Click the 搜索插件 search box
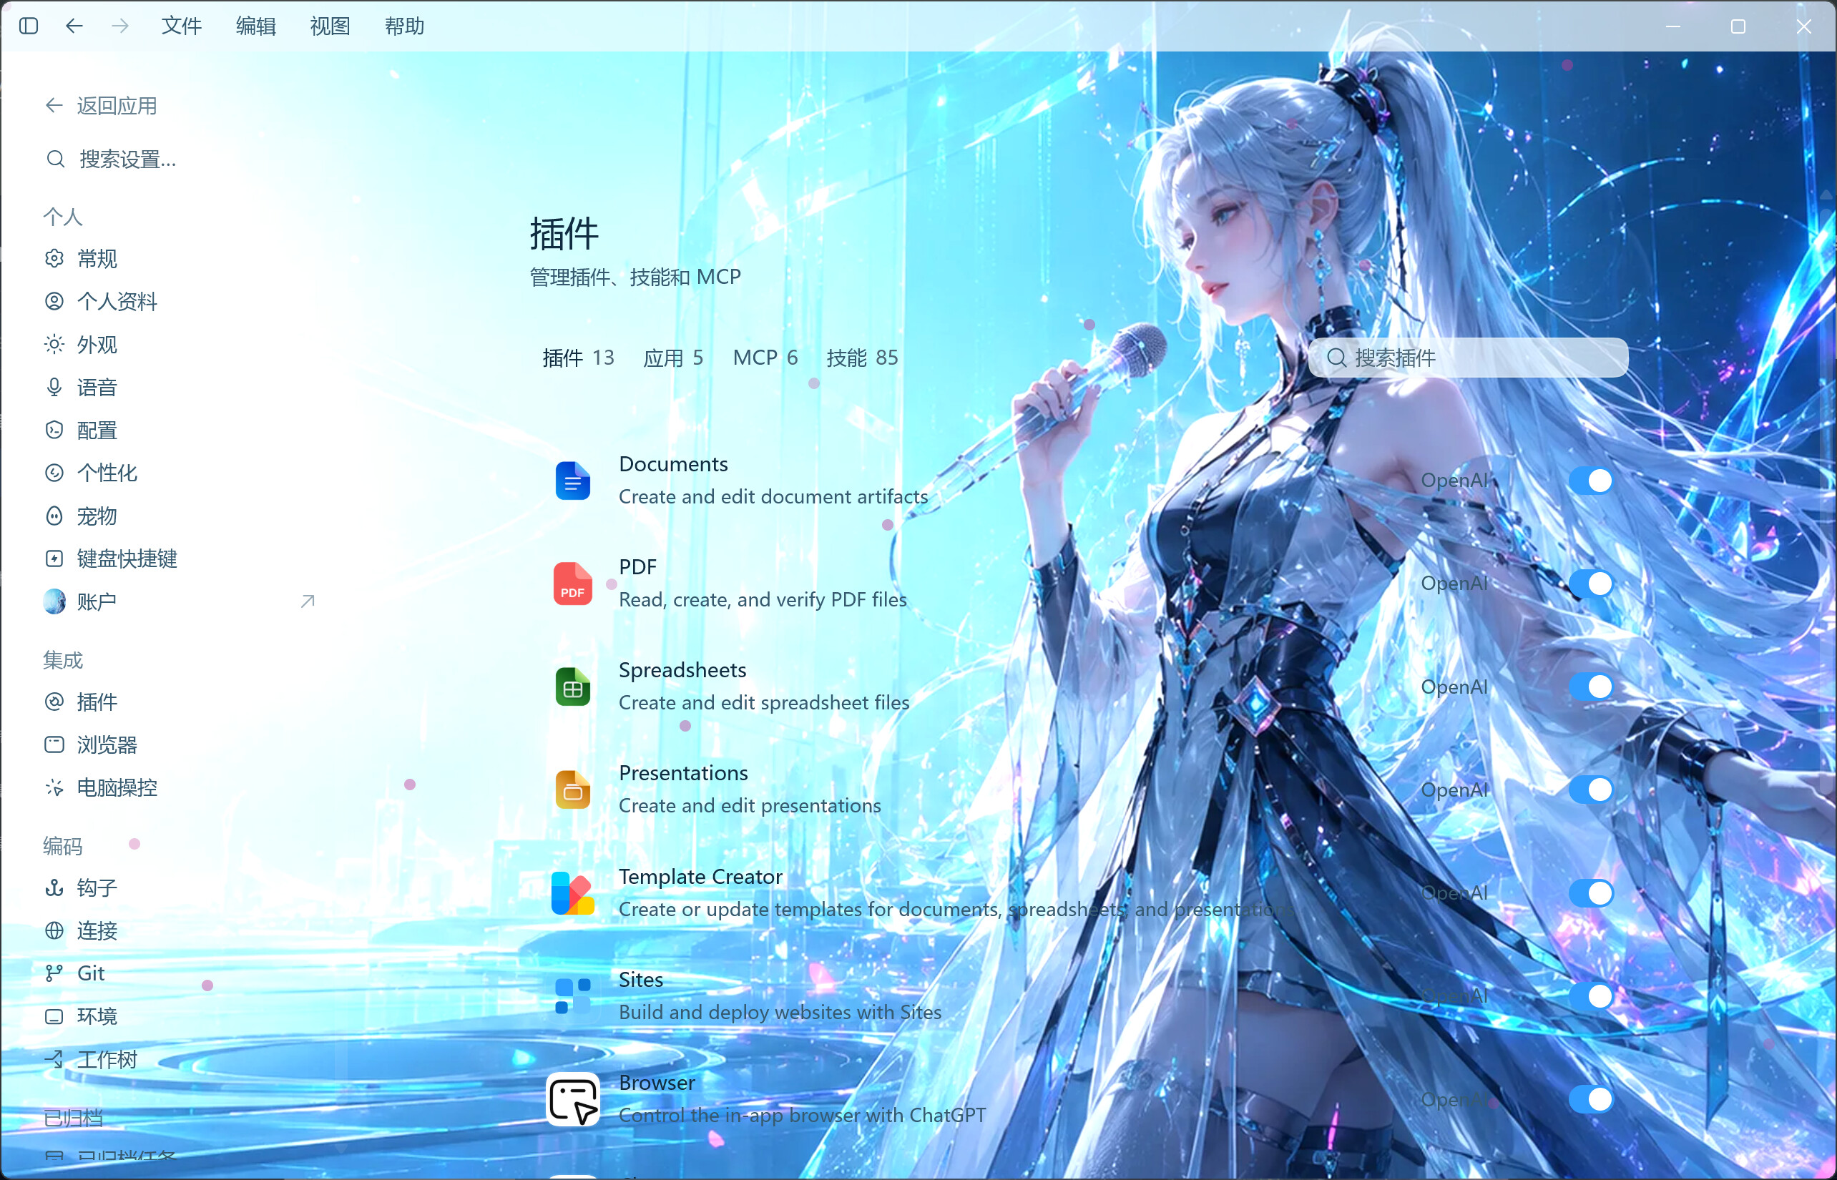 1468,358
